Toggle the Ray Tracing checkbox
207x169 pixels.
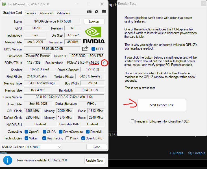click(44, 138)
